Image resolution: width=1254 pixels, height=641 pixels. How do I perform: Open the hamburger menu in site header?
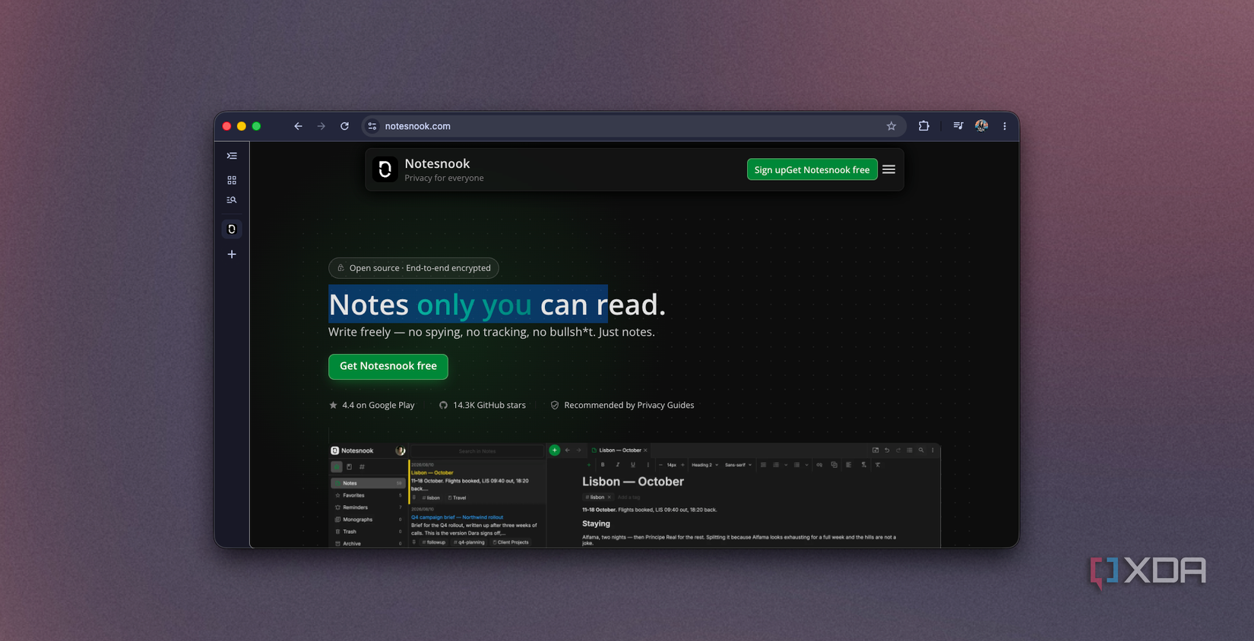pos(888,169)
